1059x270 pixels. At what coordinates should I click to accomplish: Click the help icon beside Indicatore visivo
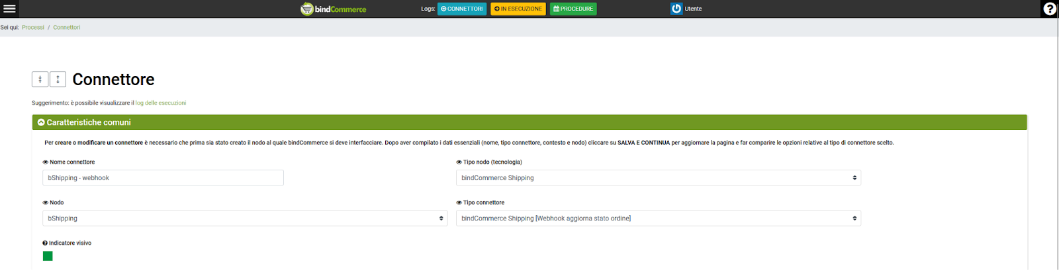pos(45,243)
